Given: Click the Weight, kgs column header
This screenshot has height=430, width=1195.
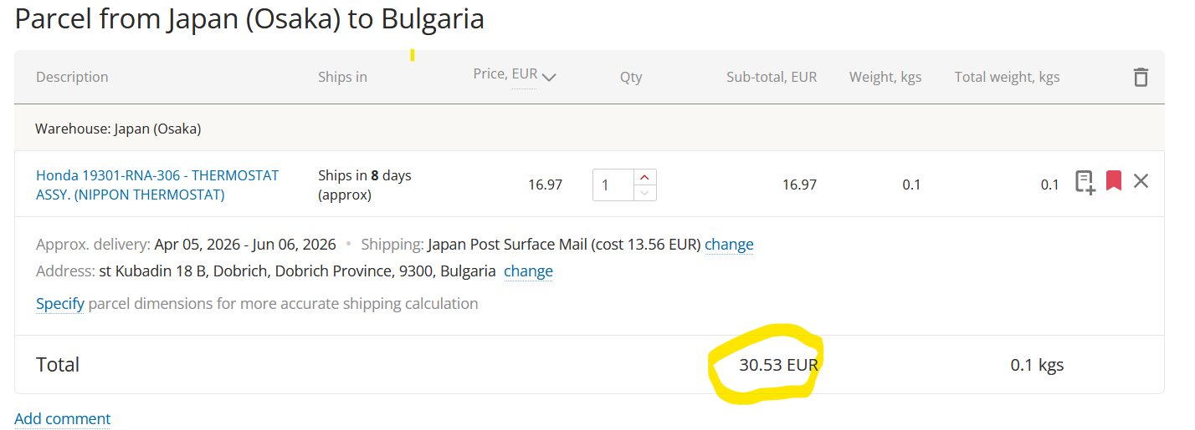Looking at the screenshot, I should 885,77.
